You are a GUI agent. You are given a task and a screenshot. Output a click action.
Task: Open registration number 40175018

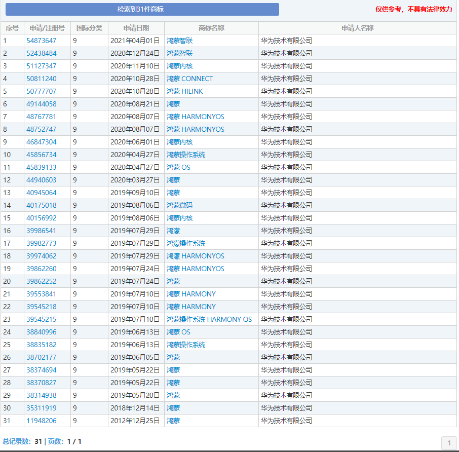(41, 205)
